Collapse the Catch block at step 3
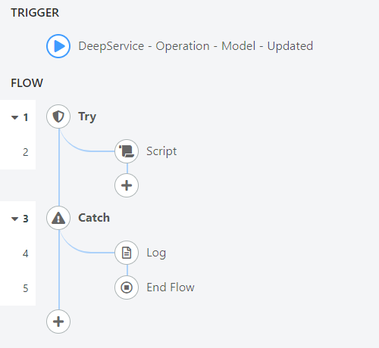The height and width of the screenshot is (348, 379). point(15,219)
